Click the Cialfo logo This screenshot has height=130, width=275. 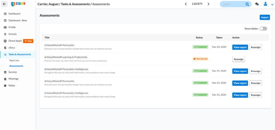[18, 4]
